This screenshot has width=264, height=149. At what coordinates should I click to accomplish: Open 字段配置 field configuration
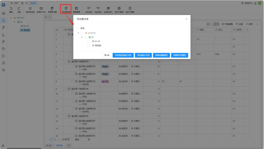(227, 24)
